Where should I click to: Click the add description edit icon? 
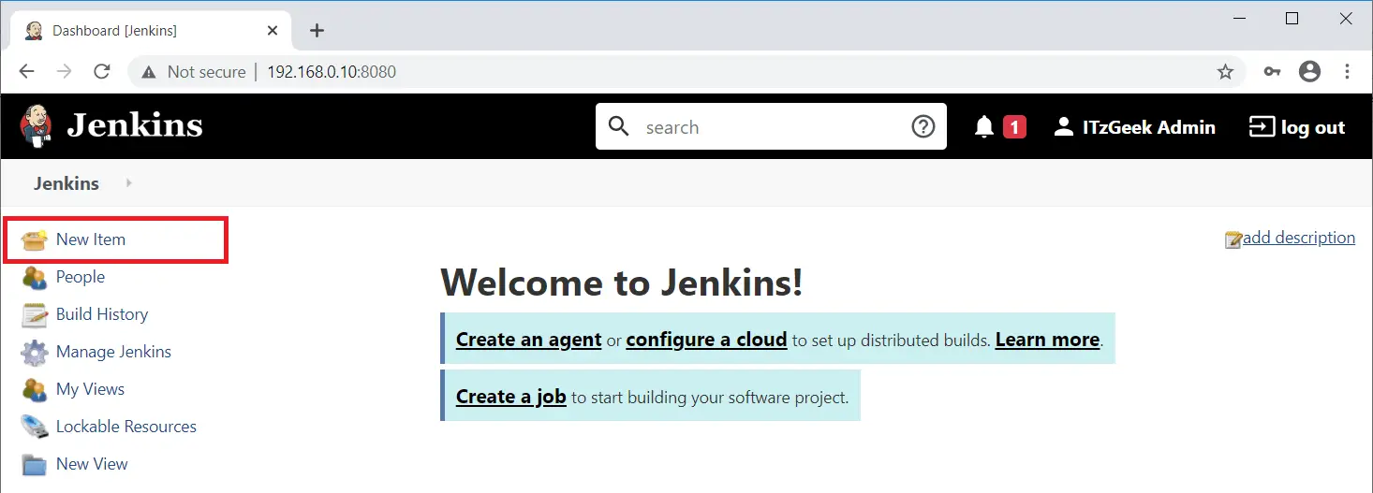pyautogui.click(x=1233, y=239)
